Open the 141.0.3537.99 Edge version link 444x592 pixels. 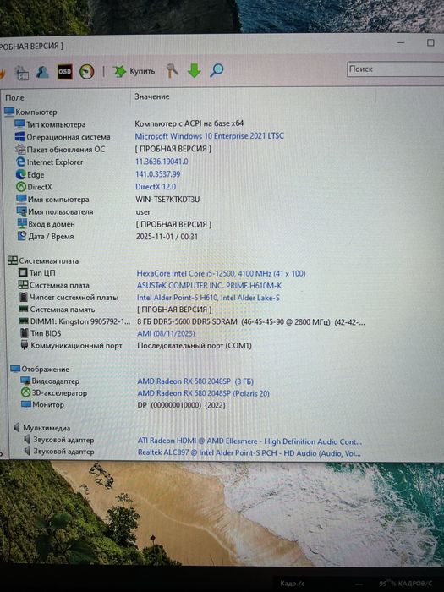click(x=158, y=174)
